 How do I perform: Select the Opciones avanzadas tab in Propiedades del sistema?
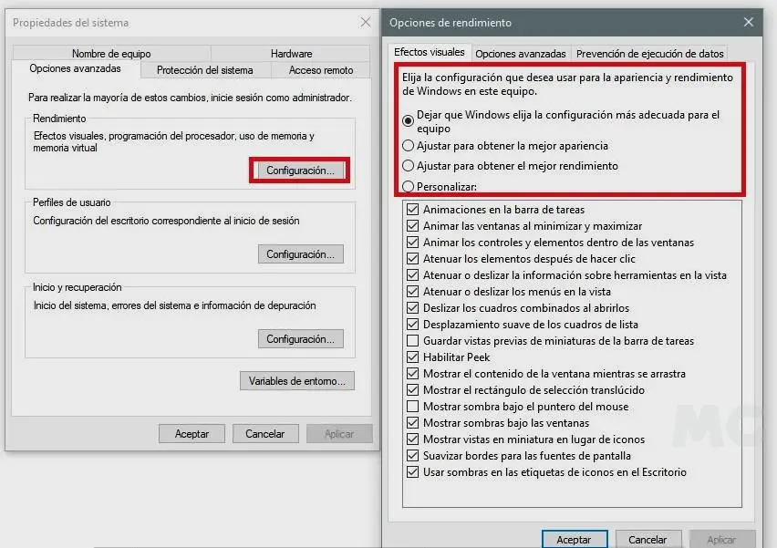point(76,68)
